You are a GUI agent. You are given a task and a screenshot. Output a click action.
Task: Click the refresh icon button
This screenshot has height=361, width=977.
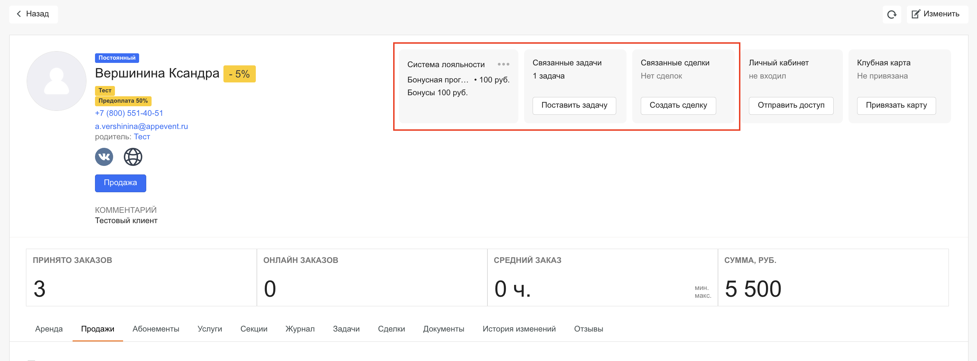(x=891, y=15)
